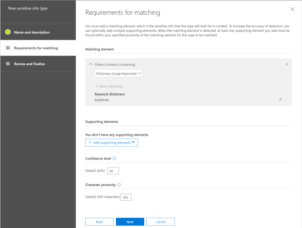This screenshot has height=228, width=302.
Task: Focus the Character proximity 300 field
Action: [126, 197]
